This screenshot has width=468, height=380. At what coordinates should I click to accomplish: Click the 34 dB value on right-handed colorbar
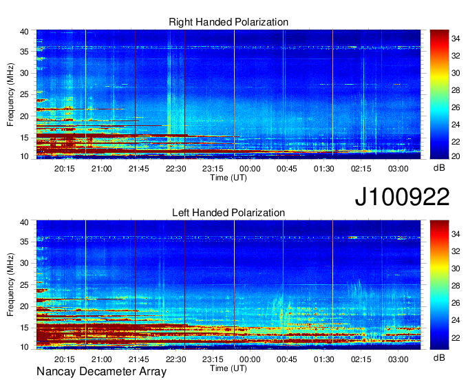[456, 39]
